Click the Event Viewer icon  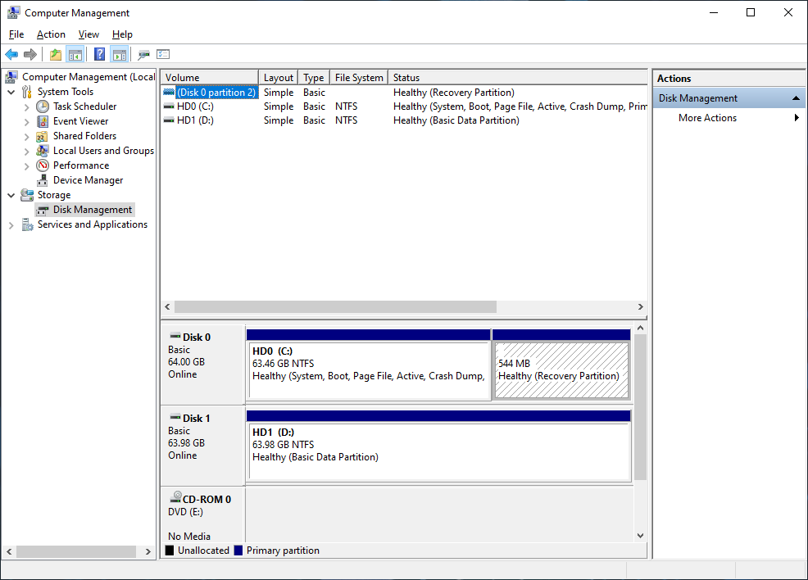coord(43,121)
